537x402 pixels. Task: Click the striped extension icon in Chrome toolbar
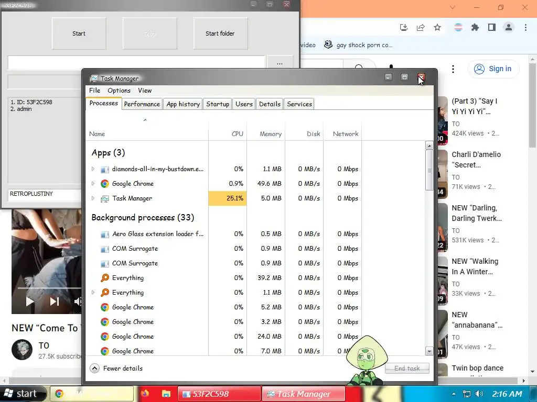(x=458, y=27)
